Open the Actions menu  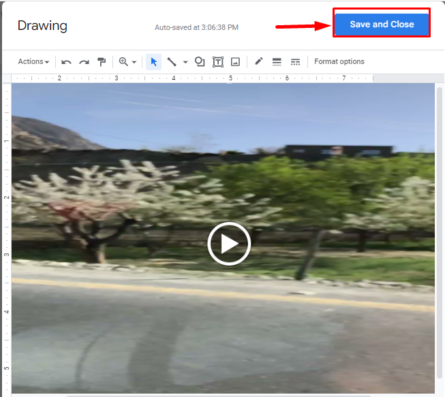(x=33, y=61)
